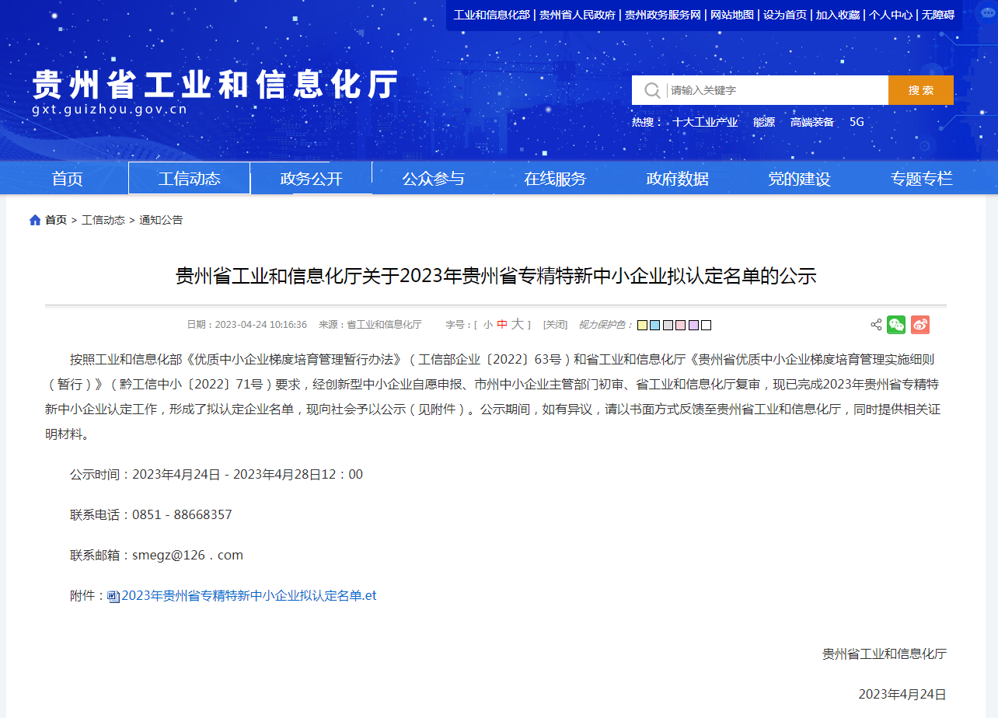Image resolution: width=998 pixels, height=718 pixels.
Task: Click the search magnifier icon
Action: coord(652,90)
